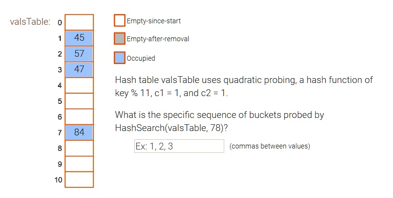Click the gray Empty-after-removal legend swatch
Viewport: 393px width, 198px height.
tap(119, 39)
